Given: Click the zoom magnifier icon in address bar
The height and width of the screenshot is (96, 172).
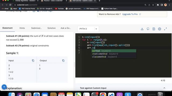Looking at the screenshot, I should tap(145, 5).
